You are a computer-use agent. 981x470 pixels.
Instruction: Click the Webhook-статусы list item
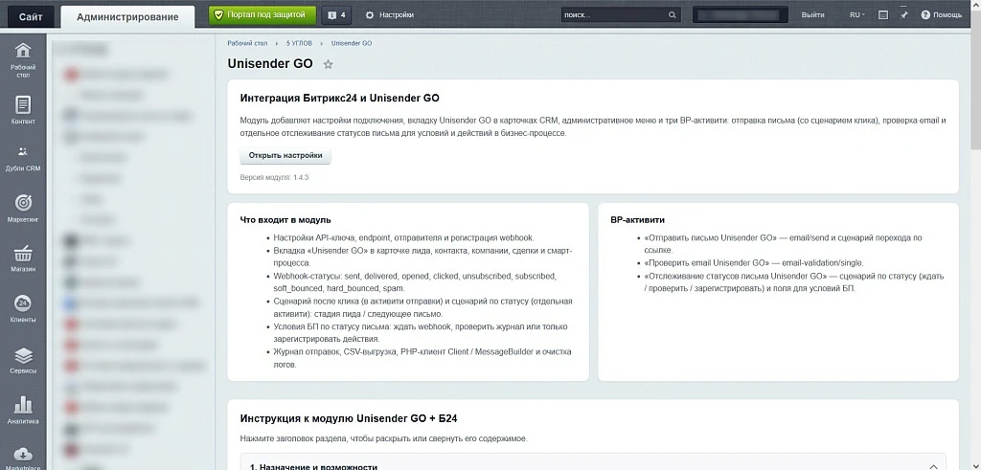pos(416,281)
